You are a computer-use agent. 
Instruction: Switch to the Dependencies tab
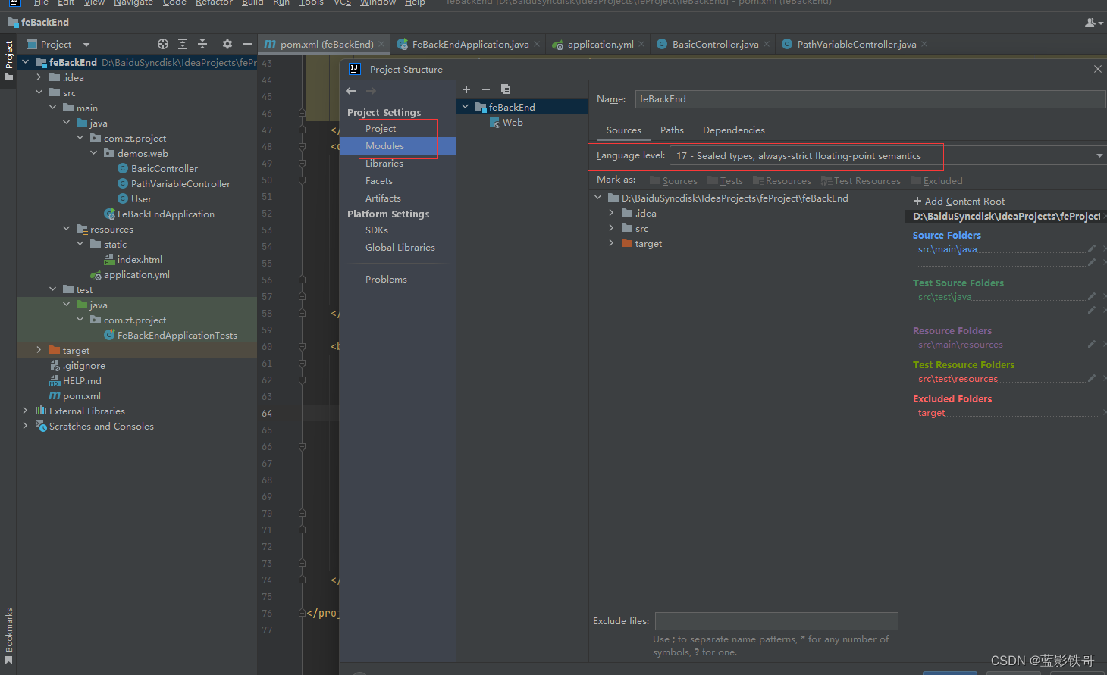(734, 130)
